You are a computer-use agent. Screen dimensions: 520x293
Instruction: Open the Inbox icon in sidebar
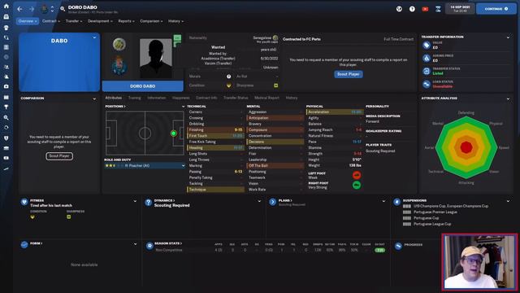tap(6, 16)
